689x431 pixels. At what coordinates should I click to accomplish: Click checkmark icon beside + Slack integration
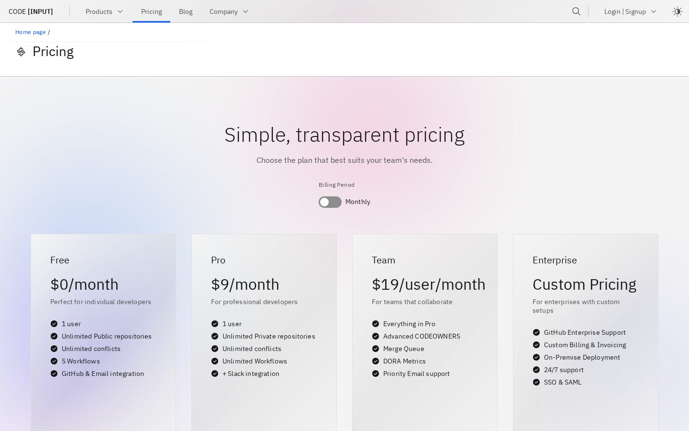(215, 374)
